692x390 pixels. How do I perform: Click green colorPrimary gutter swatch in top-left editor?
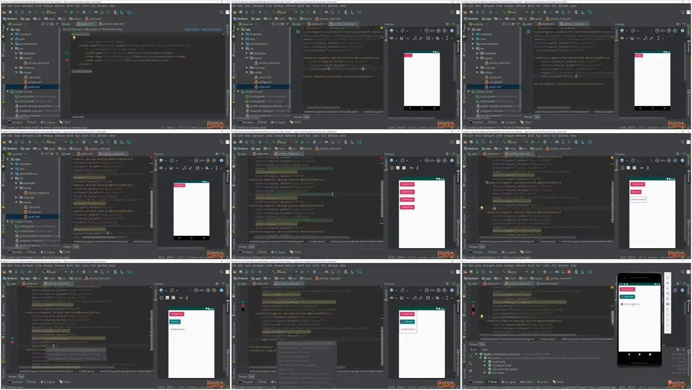coord(67,53)
